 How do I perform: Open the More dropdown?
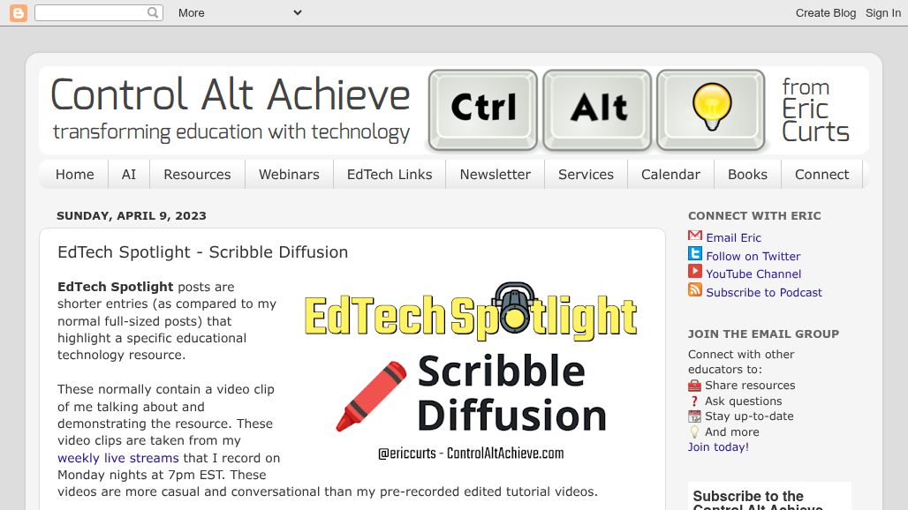[x=189, y=12]
